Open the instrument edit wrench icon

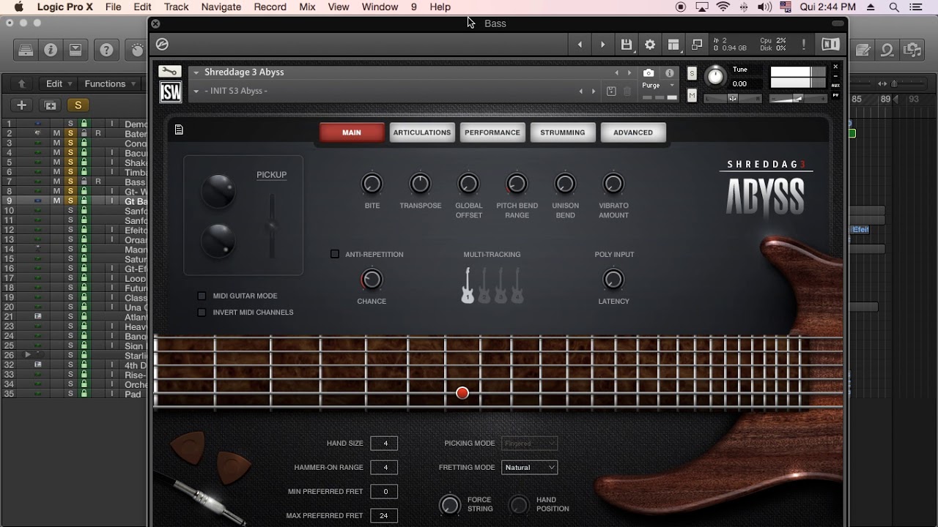[x=170, y=72]
